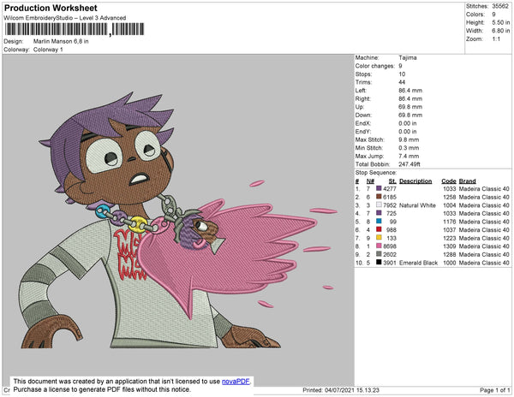Click the purple swatch in stop row 1

379,188
